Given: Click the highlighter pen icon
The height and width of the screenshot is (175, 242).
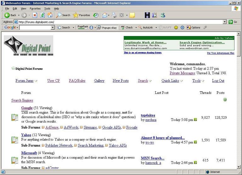Looking at the screenshot, I should 205,27.
